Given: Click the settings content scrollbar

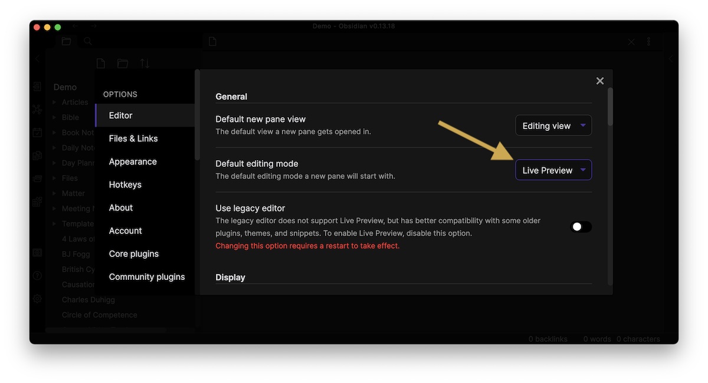Looking at the screenshot, I should pyautogui.click(x=610, y=107).
